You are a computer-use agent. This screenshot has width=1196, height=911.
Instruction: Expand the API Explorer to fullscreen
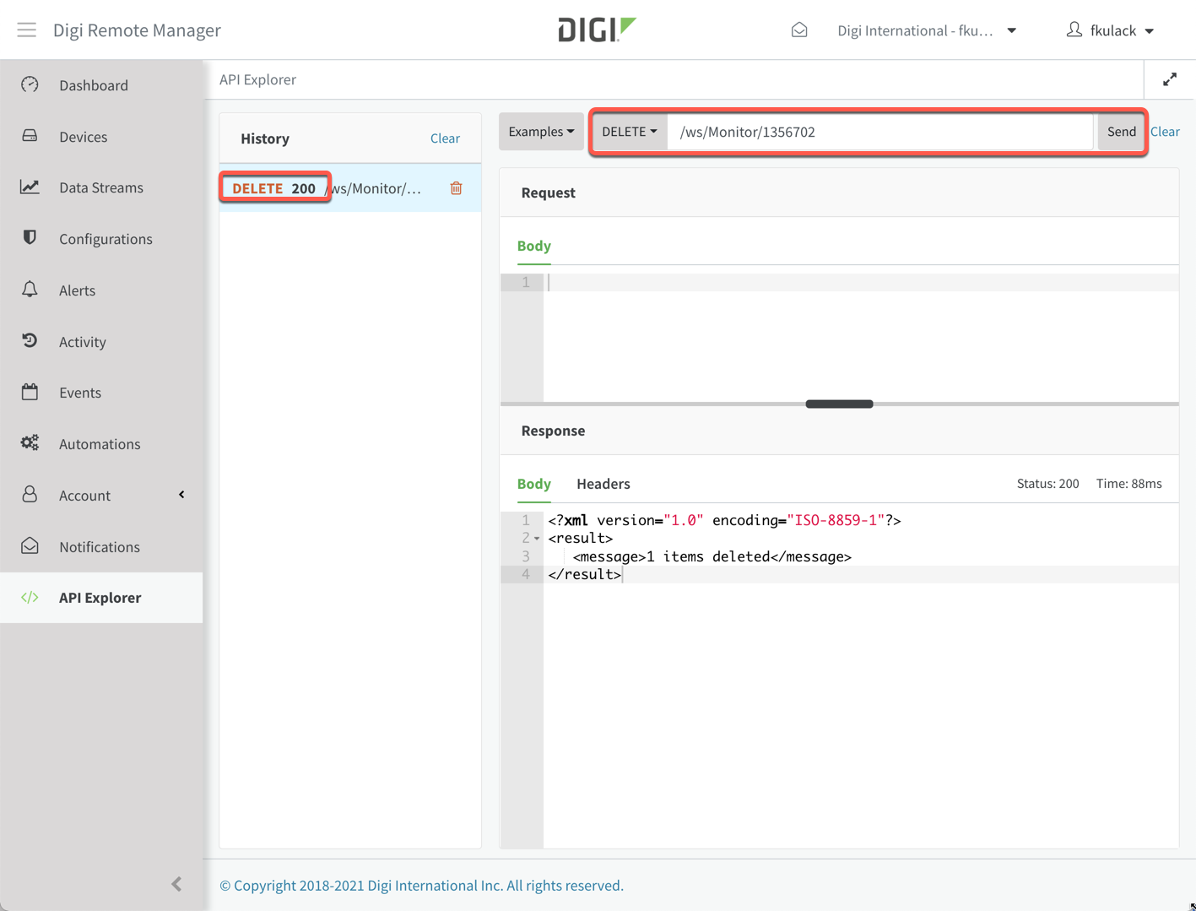tap(1169, 79)
